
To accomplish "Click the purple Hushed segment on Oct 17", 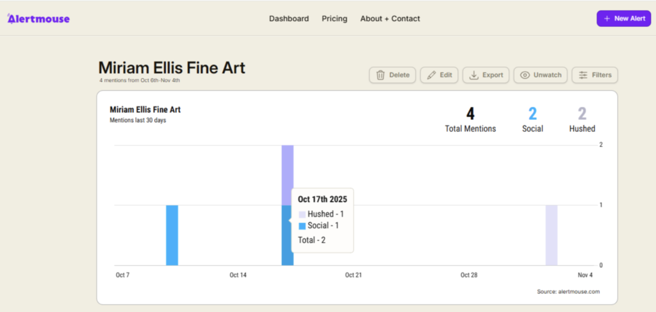I will click(287, 174).
